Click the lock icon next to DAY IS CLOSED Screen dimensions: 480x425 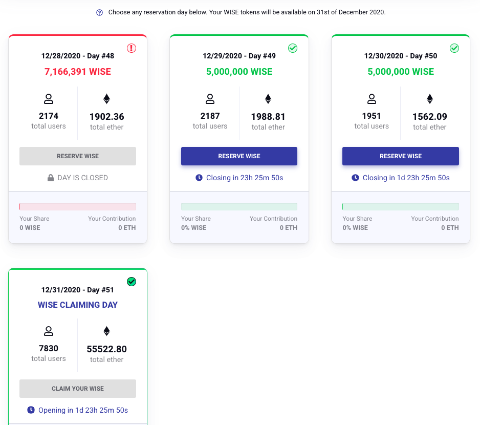coord(50,177)
